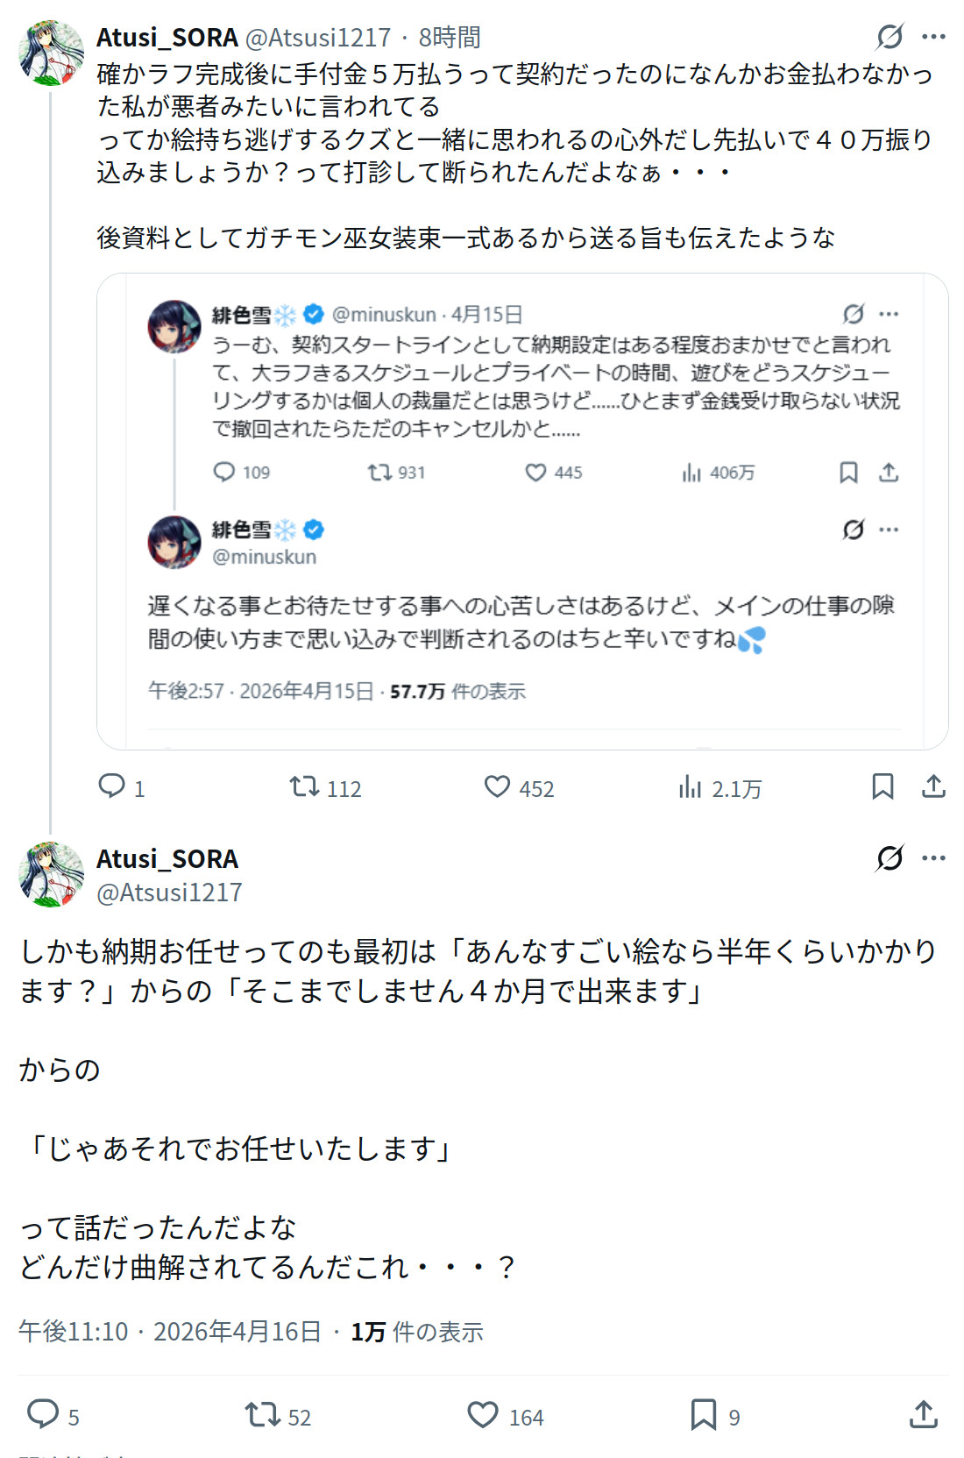Open Grok on the main tweet
Viewport: 964px width, 1458px height.
click(x=890, y=857)
